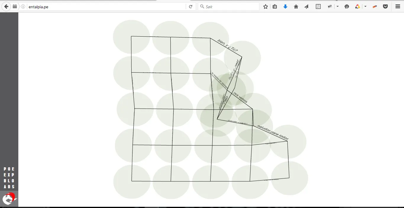Click the entalpia.pe address bar
Screen dimensions: 404x208
click(106, 6)
